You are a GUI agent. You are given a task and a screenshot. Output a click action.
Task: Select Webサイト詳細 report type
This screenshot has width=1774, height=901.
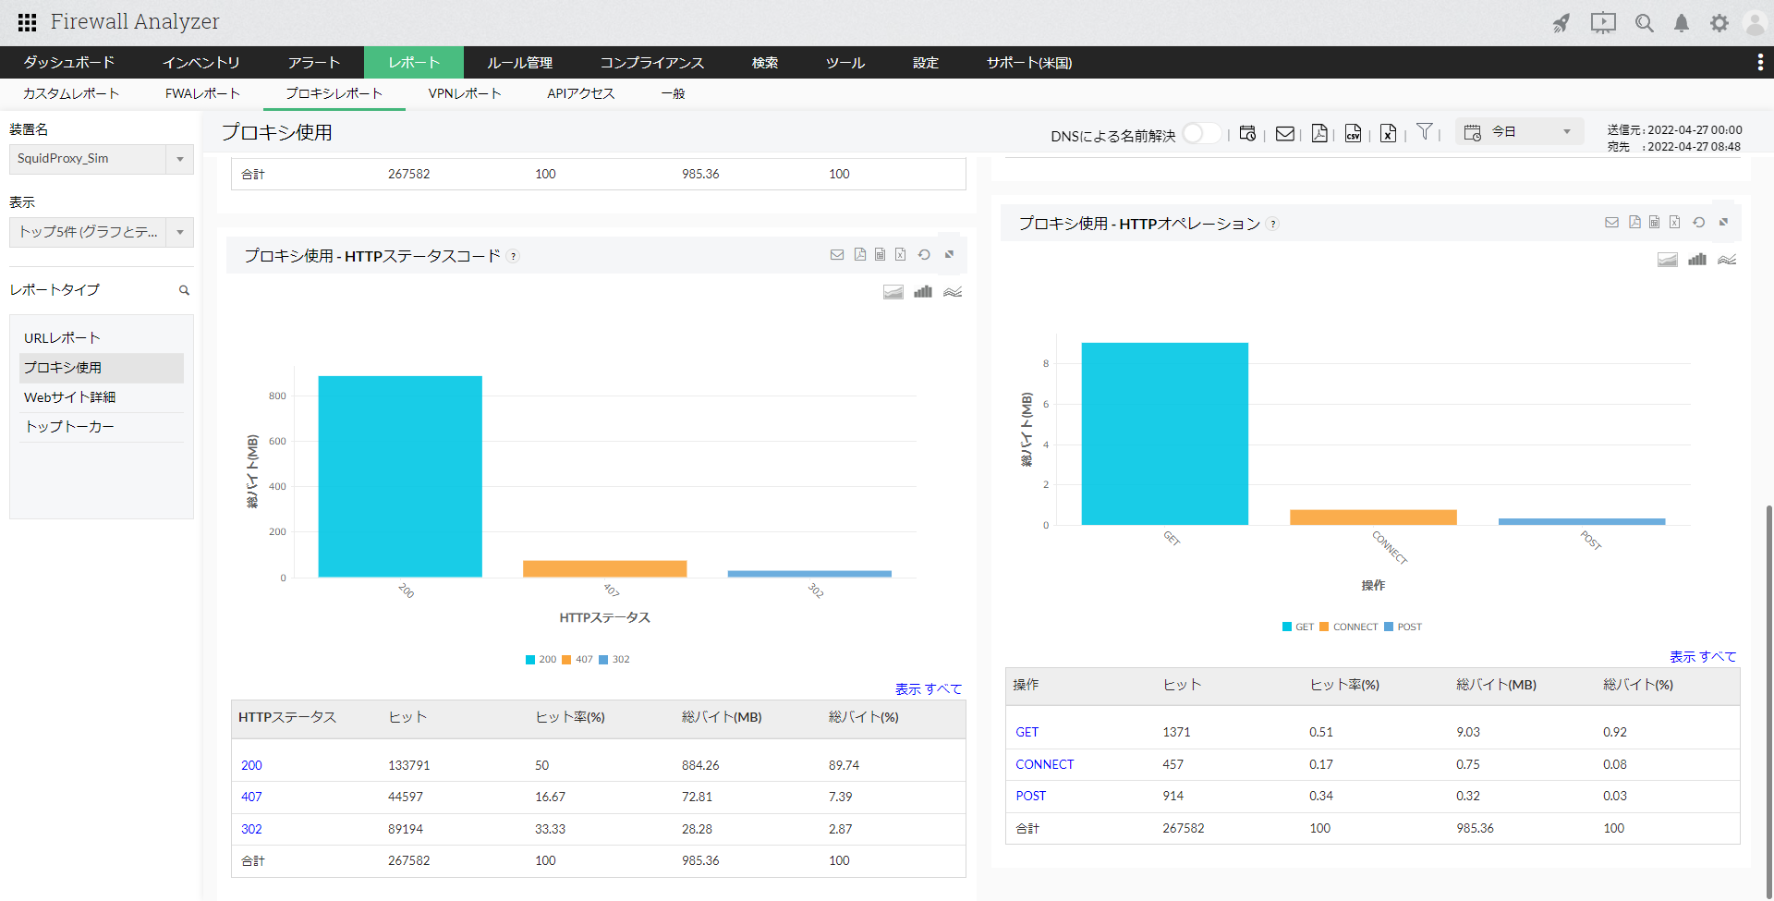69,397
